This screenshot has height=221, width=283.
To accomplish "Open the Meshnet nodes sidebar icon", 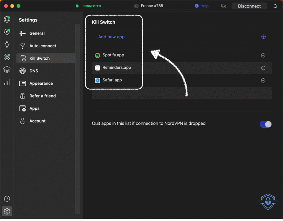I will click(x=7, y=44).
